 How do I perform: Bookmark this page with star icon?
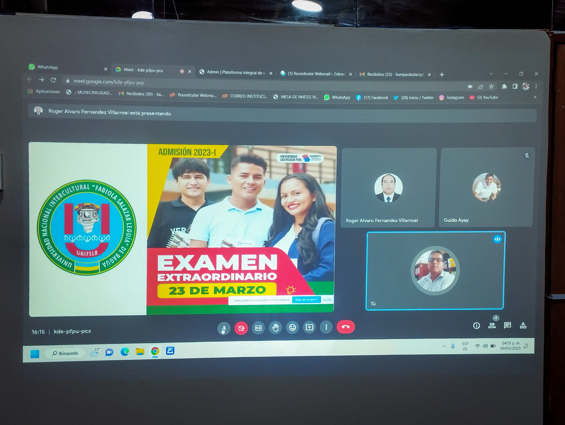491,87
